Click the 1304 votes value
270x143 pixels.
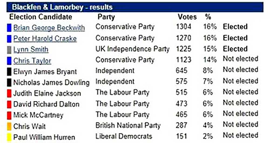(183, 26)
